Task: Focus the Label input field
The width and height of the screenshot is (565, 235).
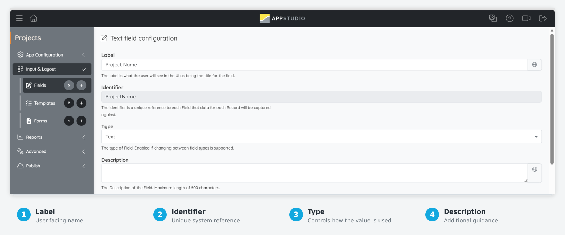Action: (x=314, y=65)
